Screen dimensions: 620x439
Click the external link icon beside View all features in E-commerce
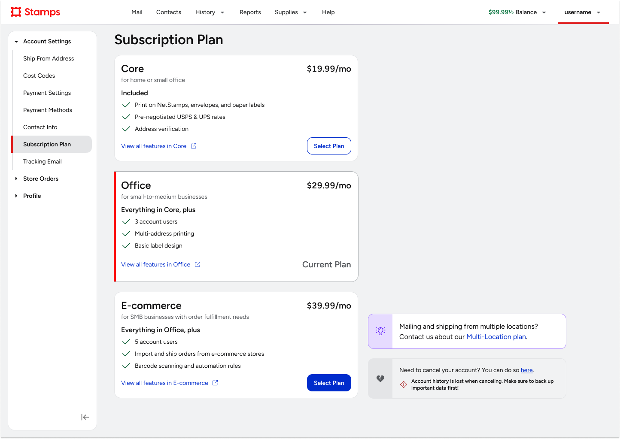(x=215, y=383)
